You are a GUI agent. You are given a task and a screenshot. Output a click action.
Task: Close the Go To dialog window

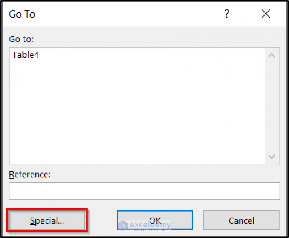pyautogui.click(x=266, y=14)
